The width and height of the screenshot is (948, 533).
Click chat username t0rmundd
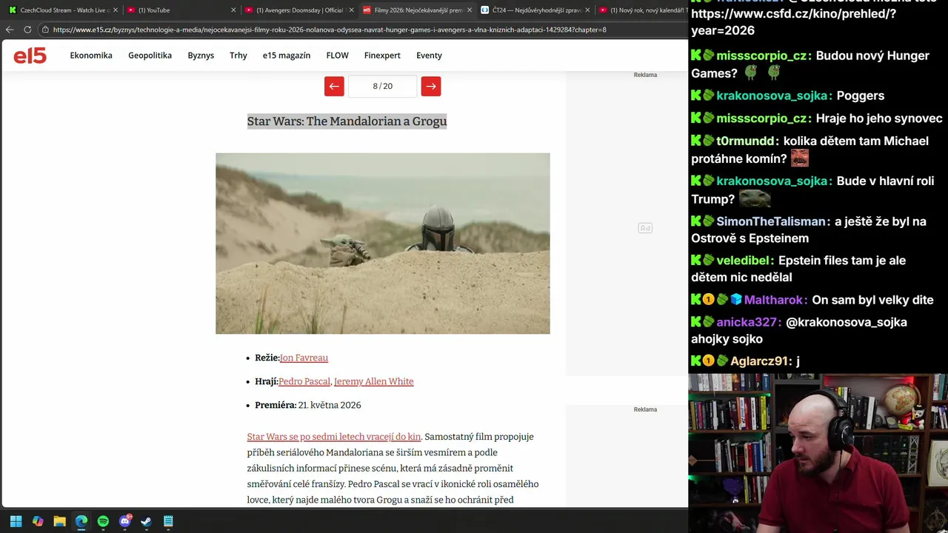(x=745, y=141)
